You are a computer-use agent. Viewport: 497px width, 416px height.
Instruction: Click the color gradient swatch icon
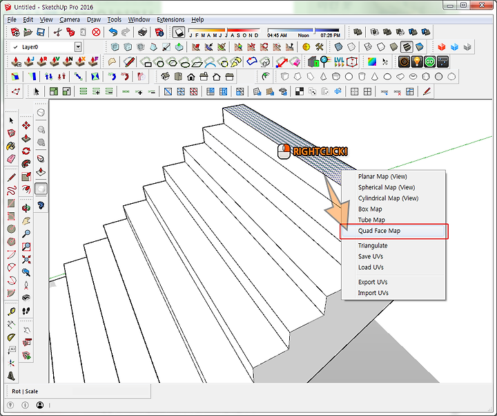[371, 62]
